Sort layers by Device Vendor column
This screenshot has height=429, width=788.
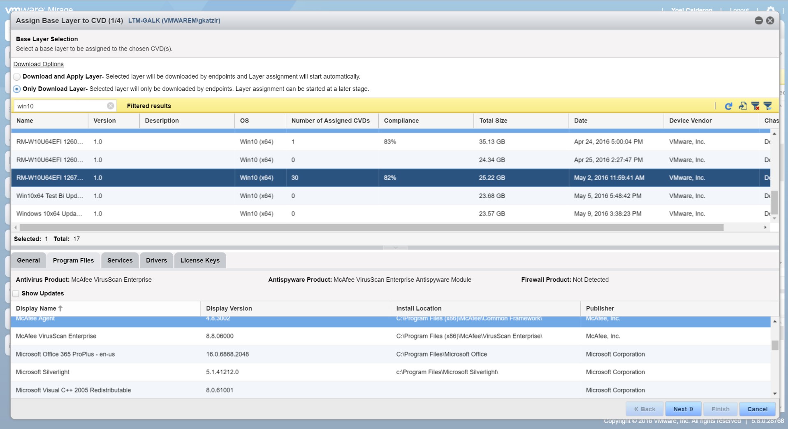[712, 121]
